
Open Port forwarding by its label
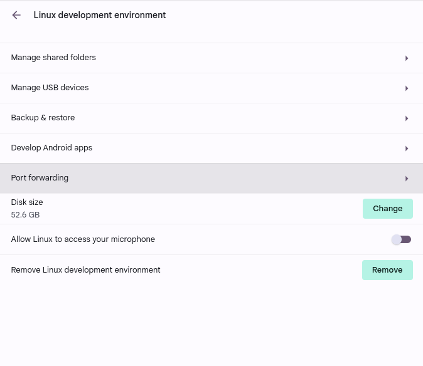coord(40,178)
